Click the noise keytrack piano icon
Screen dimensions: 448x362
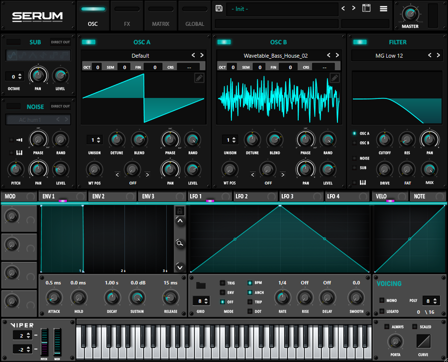(19, 153)
